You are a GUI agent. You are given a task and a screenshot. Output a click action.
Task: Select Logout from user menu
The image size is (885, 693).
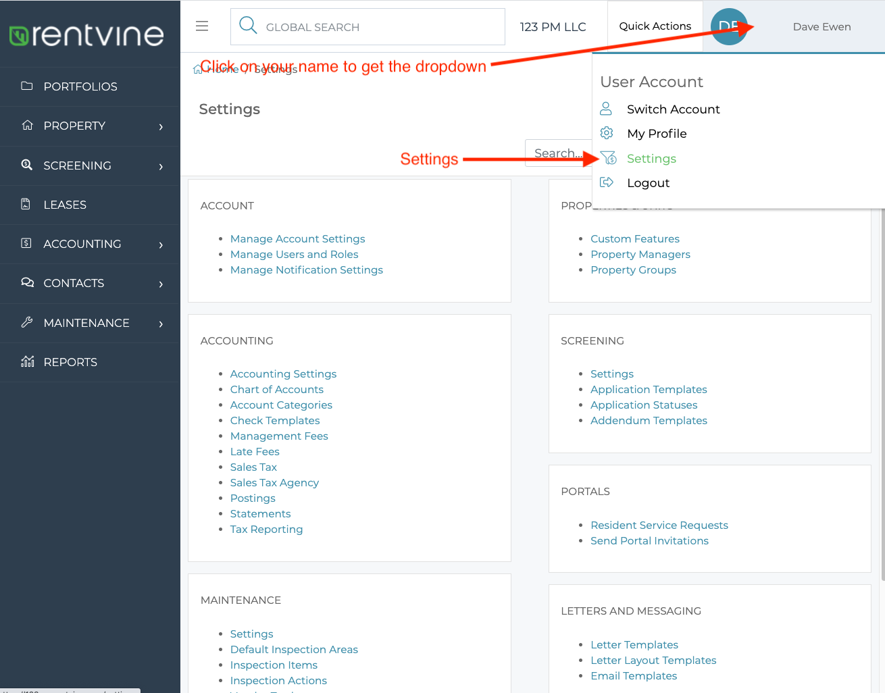click(649, 183)
